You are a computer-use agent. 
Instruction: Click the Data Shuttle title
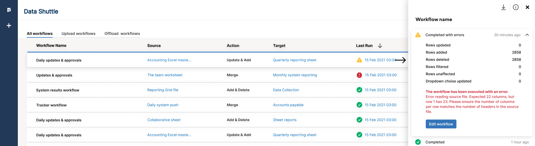pos(41,11)
